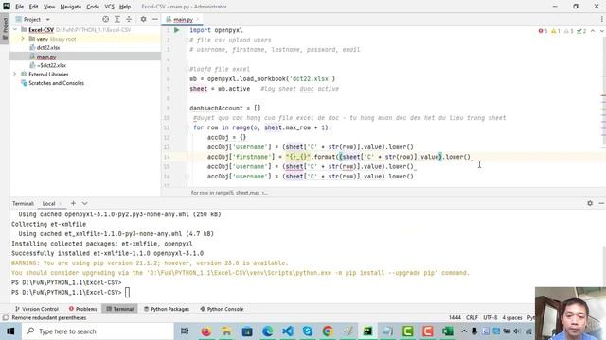Open the Help menu
606x340 pixels.
[125, 7]
